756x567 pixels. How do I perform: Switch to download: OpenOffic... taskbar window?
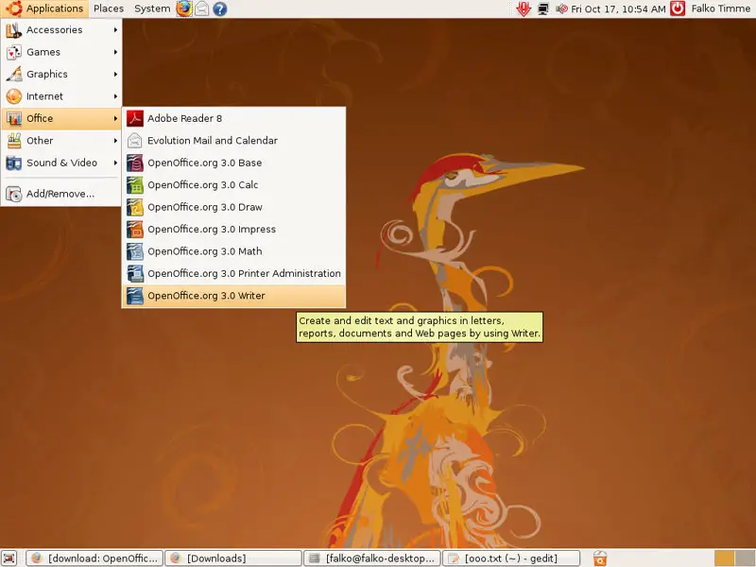[94, 558]
